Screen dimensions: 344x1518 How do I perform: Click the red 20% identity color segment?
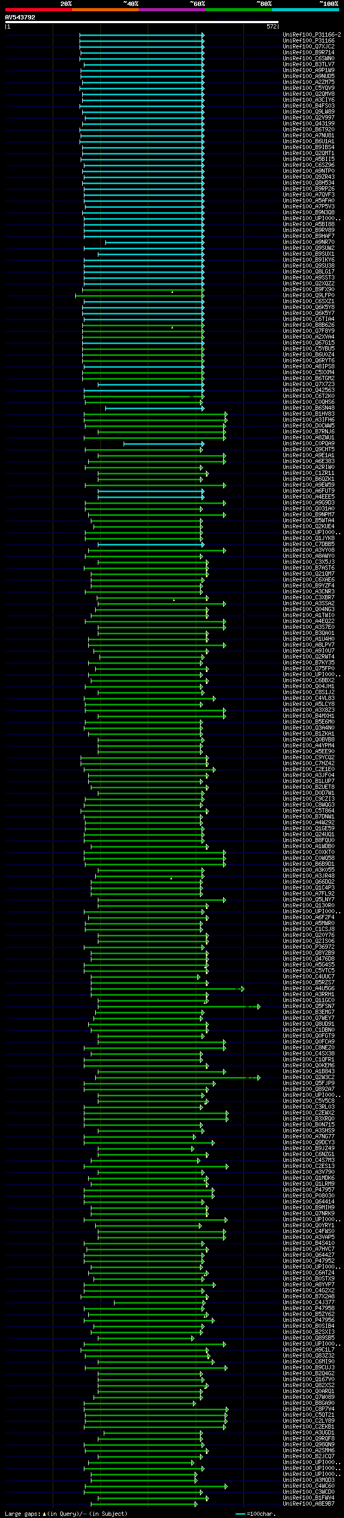point(38,10)
